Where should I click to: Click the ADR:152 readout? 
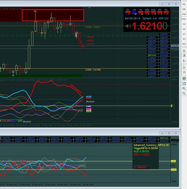pos(163,18)
